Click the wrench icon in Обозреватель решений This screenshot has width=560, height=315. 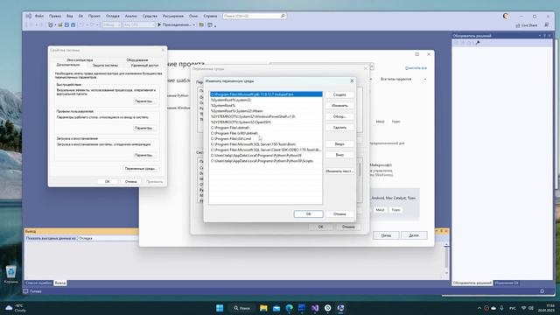click(478, 43)
